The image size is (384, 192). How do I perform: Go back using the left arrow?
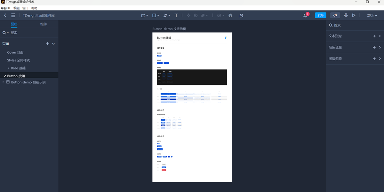5,15
